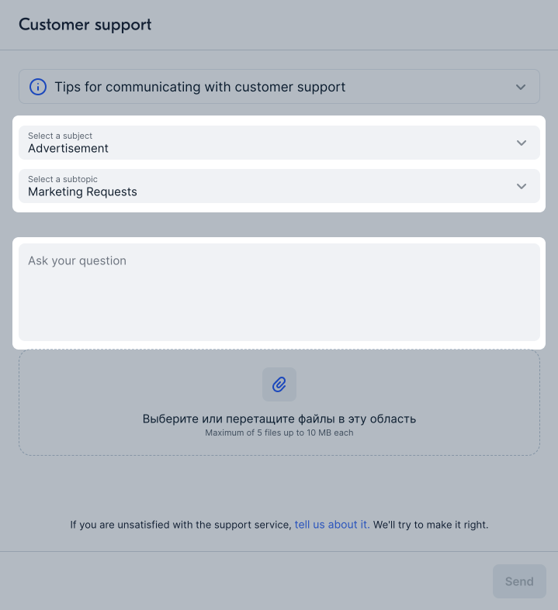
Task: Follow the "tell us about it" link
Action: pos(331,525)
